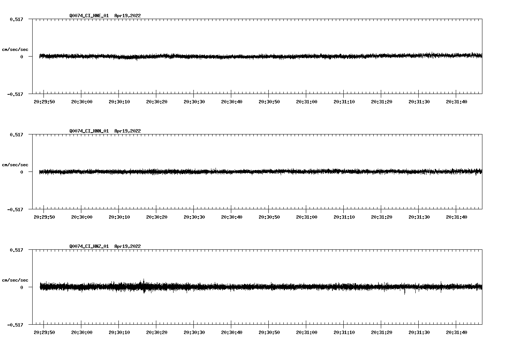The height and width of the screenshot is (346, 509).
Task: Click the 20:31:10 time label on HNE plot
Action: pyautogui.click(x=344, y=102)
